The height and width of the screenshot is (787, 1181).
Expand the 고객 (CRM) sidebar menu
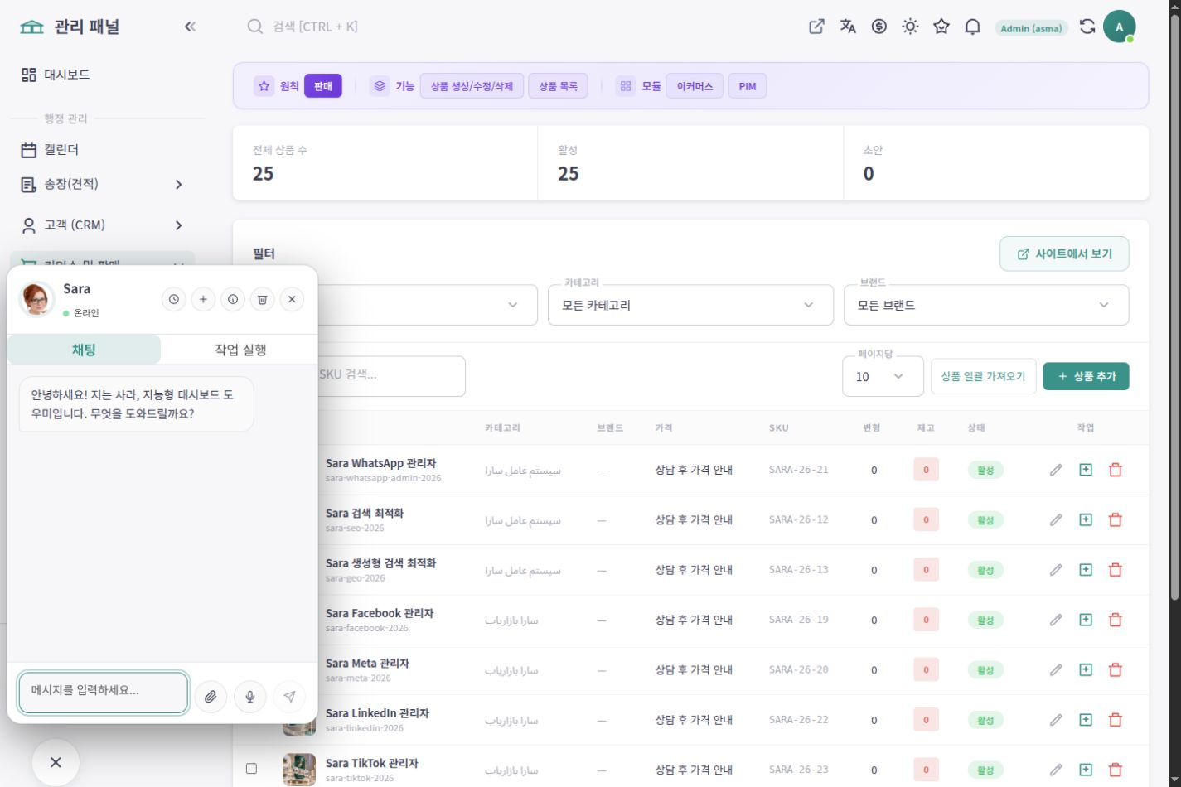coord(103,225)
